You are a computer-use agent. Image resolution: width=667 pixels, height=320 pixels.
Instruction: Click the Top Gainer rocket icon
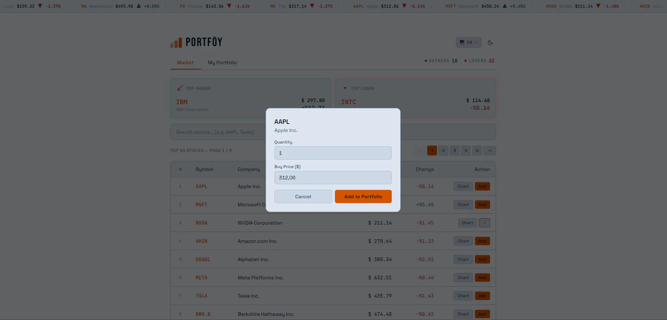tap(180, 88)
